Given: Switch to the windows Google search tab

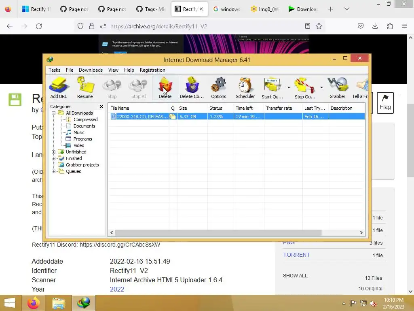Looking at the screenshot, I should tap(227, 9).
